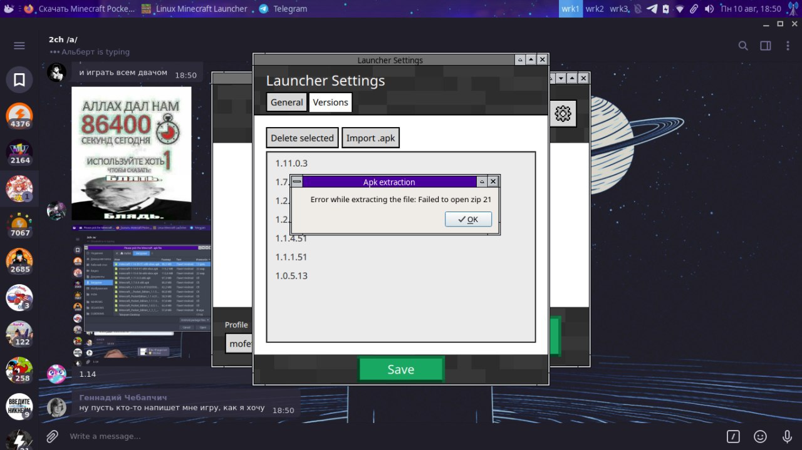Open the 86400 секунд meme image
802x450 pixels.
[131, 153]
